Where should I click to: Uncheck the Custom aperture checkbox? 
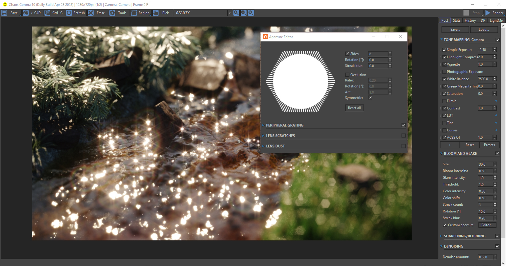click(445, 225)
